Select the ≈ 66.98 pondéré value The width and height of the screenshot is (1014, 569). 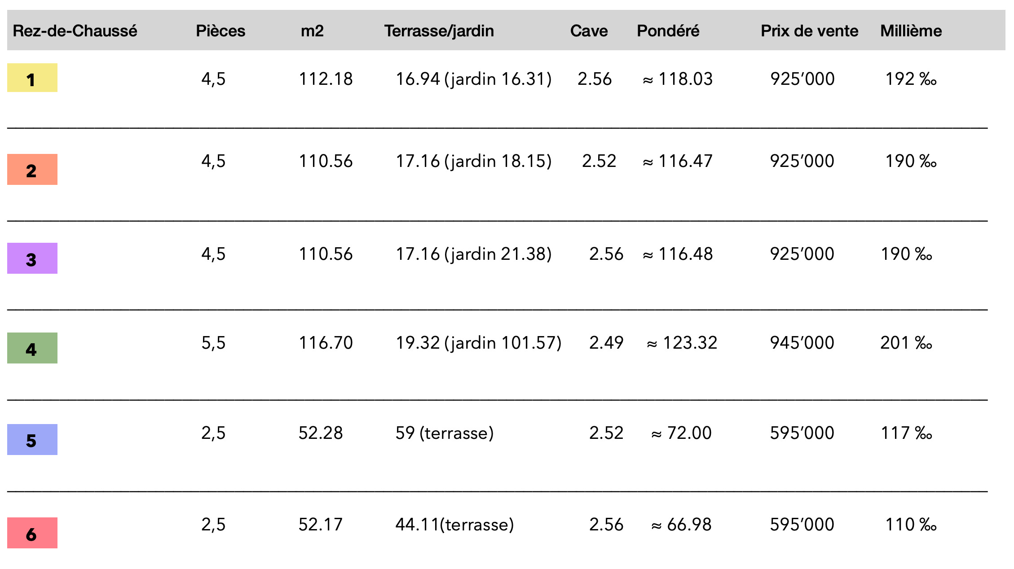click(x=681, y=525)
